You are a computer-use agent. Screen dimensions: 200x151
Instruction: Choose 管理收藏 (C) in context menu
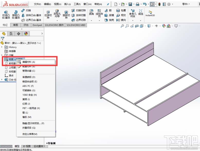point(36,71)
